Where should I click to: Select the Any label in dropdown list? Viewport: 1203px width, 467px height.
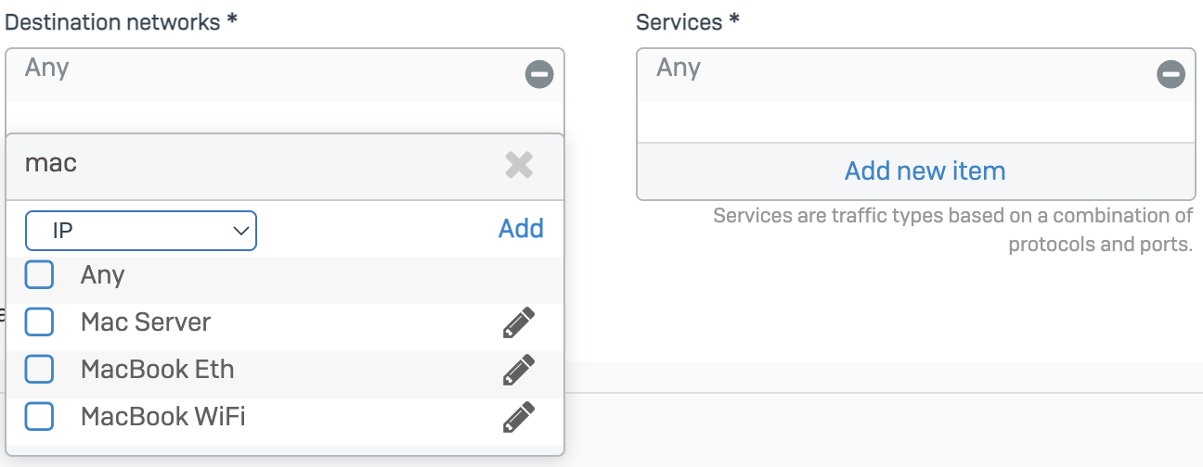(102, 275)
